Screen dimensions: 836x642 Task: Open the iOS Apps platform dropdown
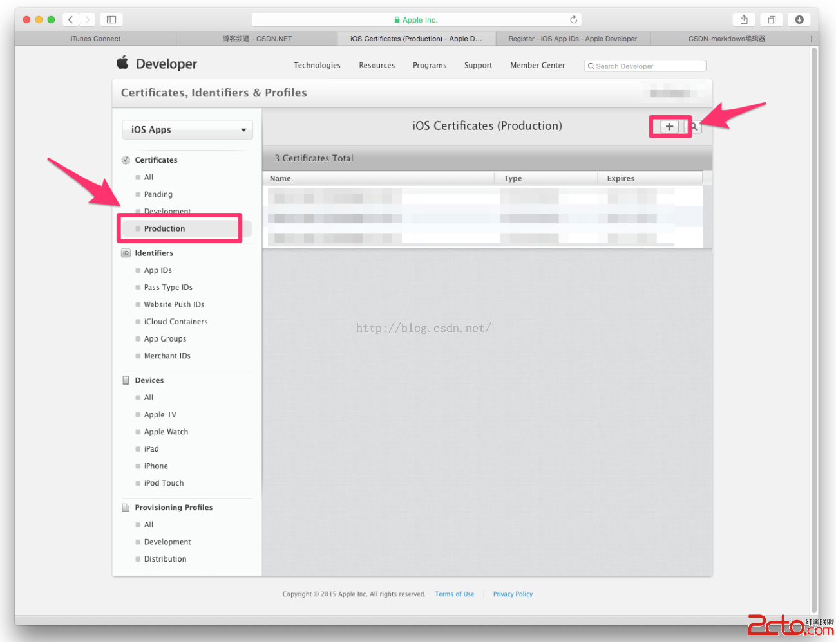[187, 129]
